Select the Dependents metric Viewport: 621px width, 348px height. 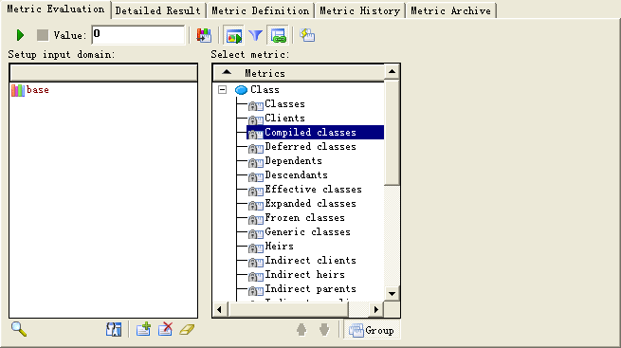click(x=294, y=161)
